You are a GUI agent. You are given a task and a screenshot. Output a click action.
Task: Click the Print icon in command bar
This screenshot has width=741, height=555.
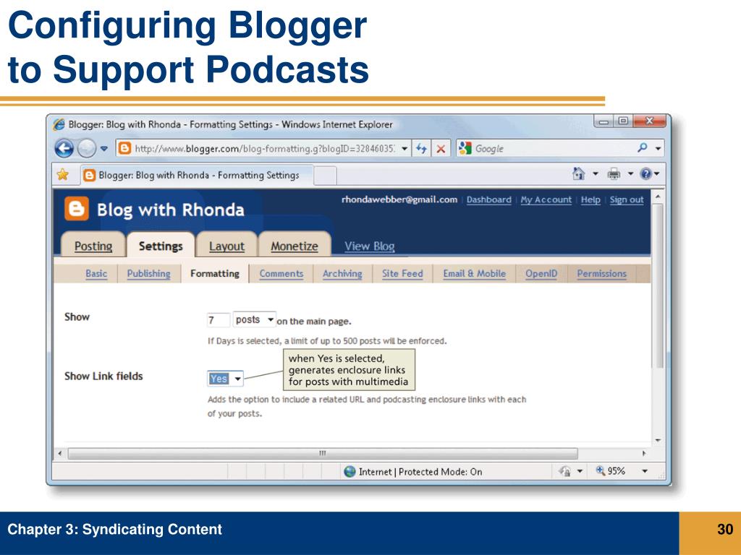(x=614, y=174)
